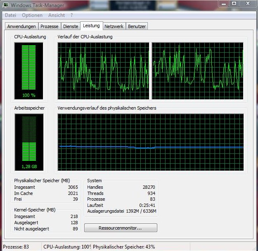
Task: Click the CPU-Auslastung 100 % gauge
Action: [28, 71]
